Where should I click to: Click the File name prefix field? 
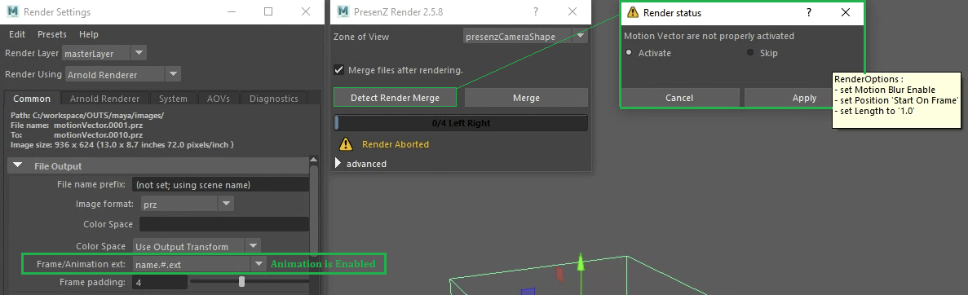coord(221,184)
